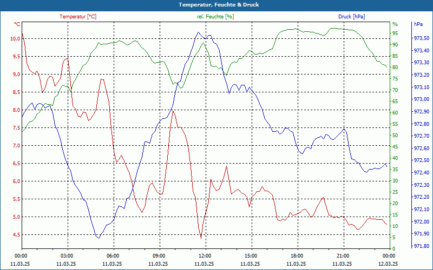
Task: Click the "12.03.25" date label
Action: [388, 264]
